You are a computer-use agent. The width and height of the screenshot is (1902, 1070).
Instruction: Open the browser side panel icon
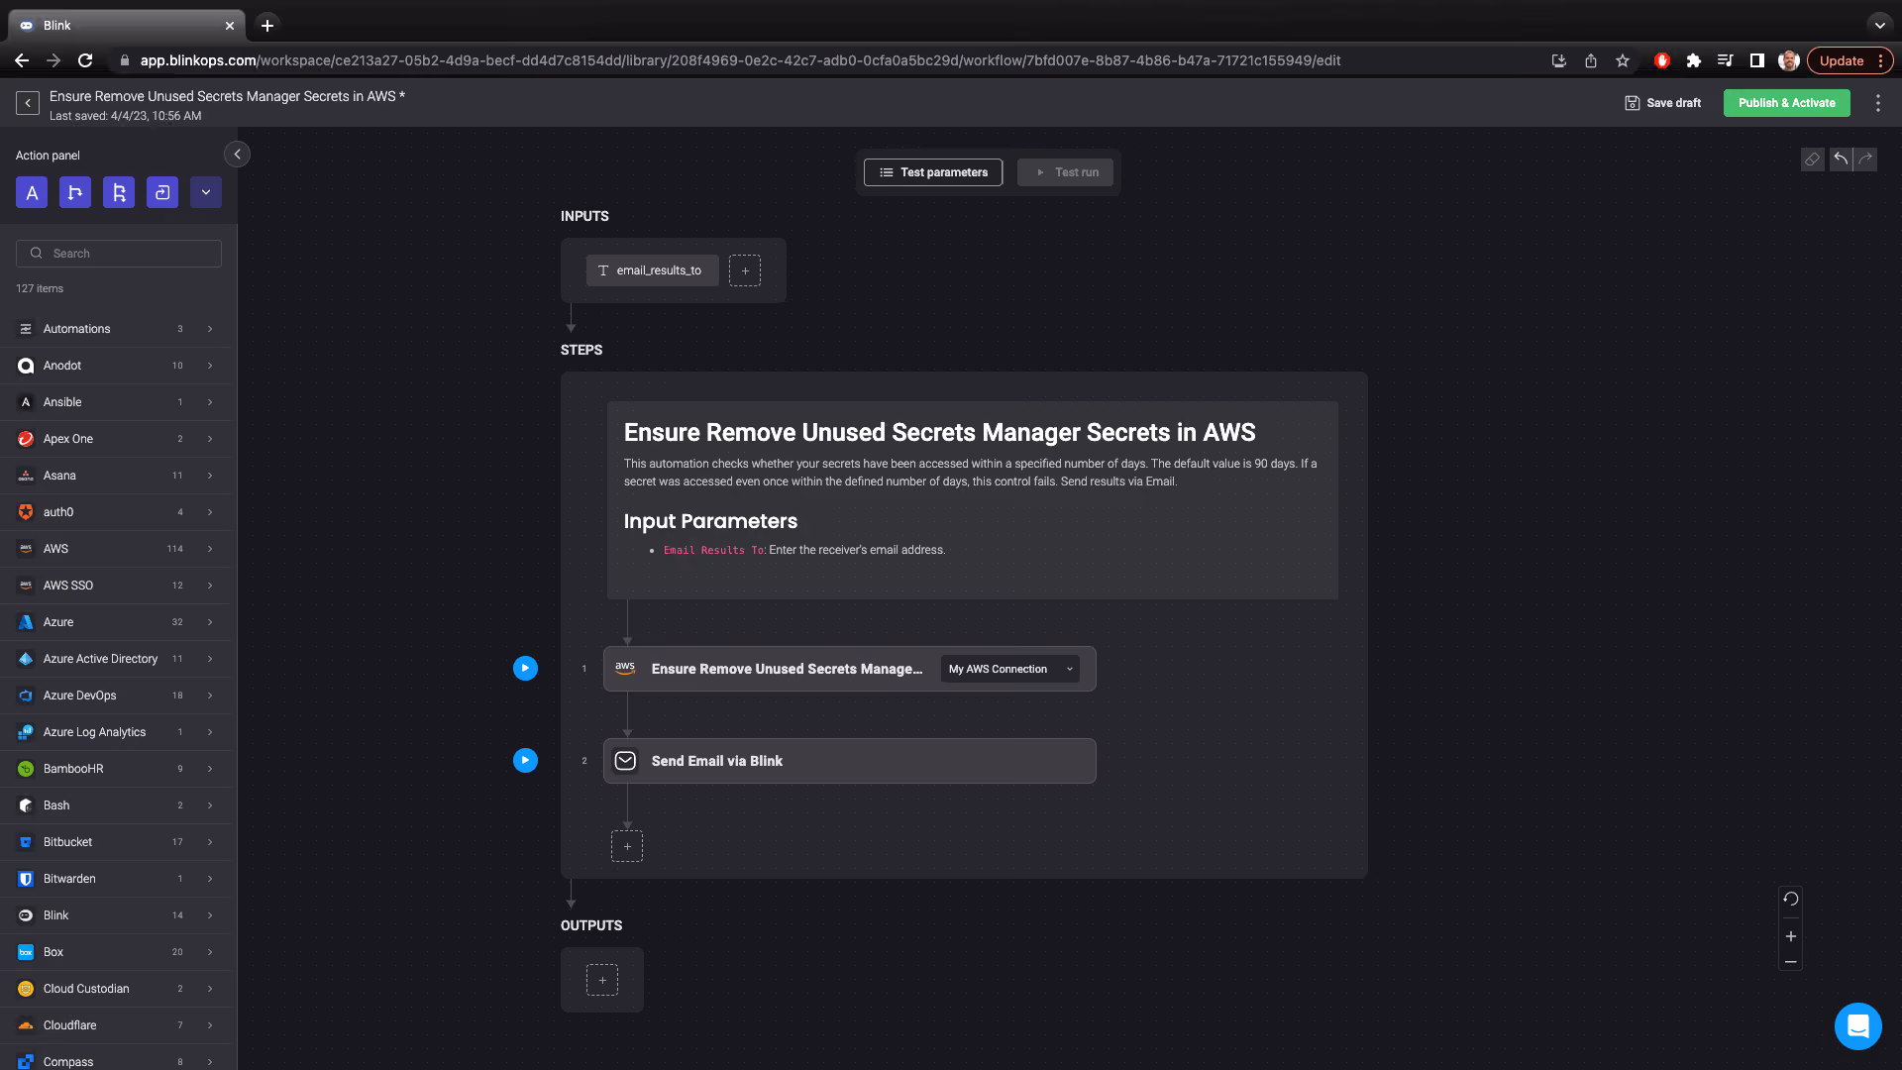(x=1756, y=60)
